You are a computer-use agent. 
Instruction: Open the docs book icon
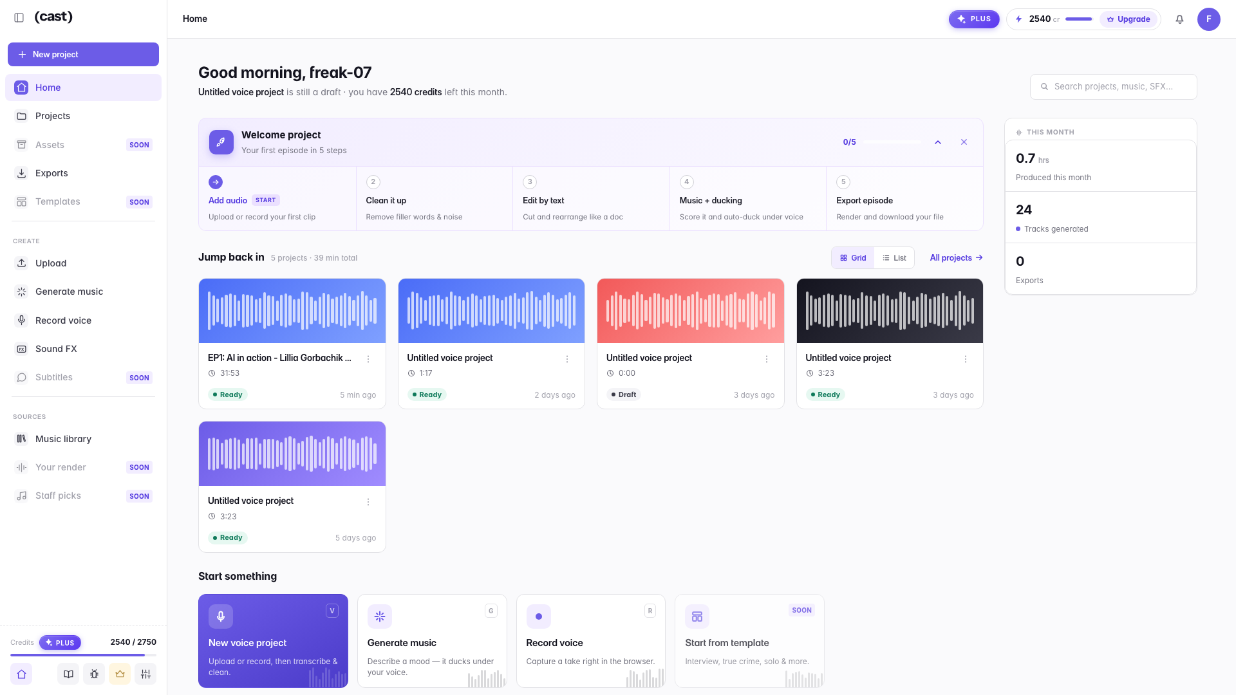68,674
